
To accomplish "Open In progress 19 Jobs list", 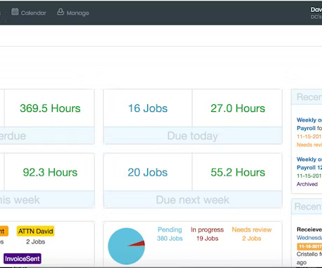I will [x=207, y=234].
